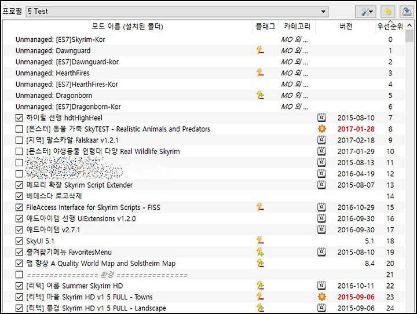Screen dimensions: 417x314
Task: Click priority number 14 for 베데스다 로고삭제
Action: point(390,196)
